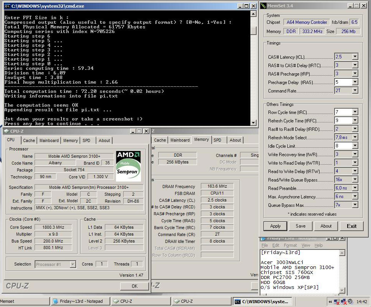Open About tab in background CPU-Z window

(235, 140)
